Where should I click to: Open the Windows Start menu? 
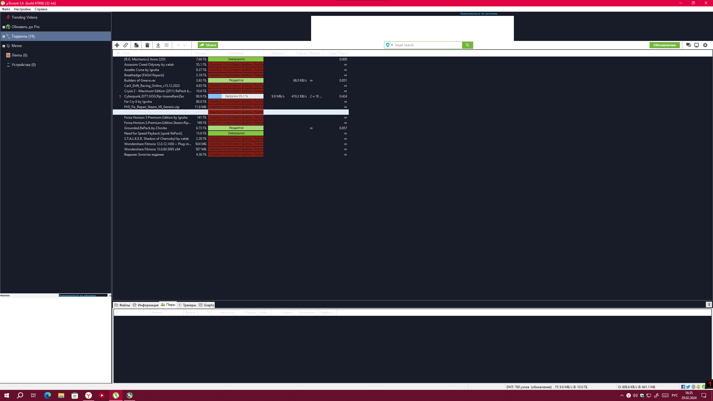[7, 395]
